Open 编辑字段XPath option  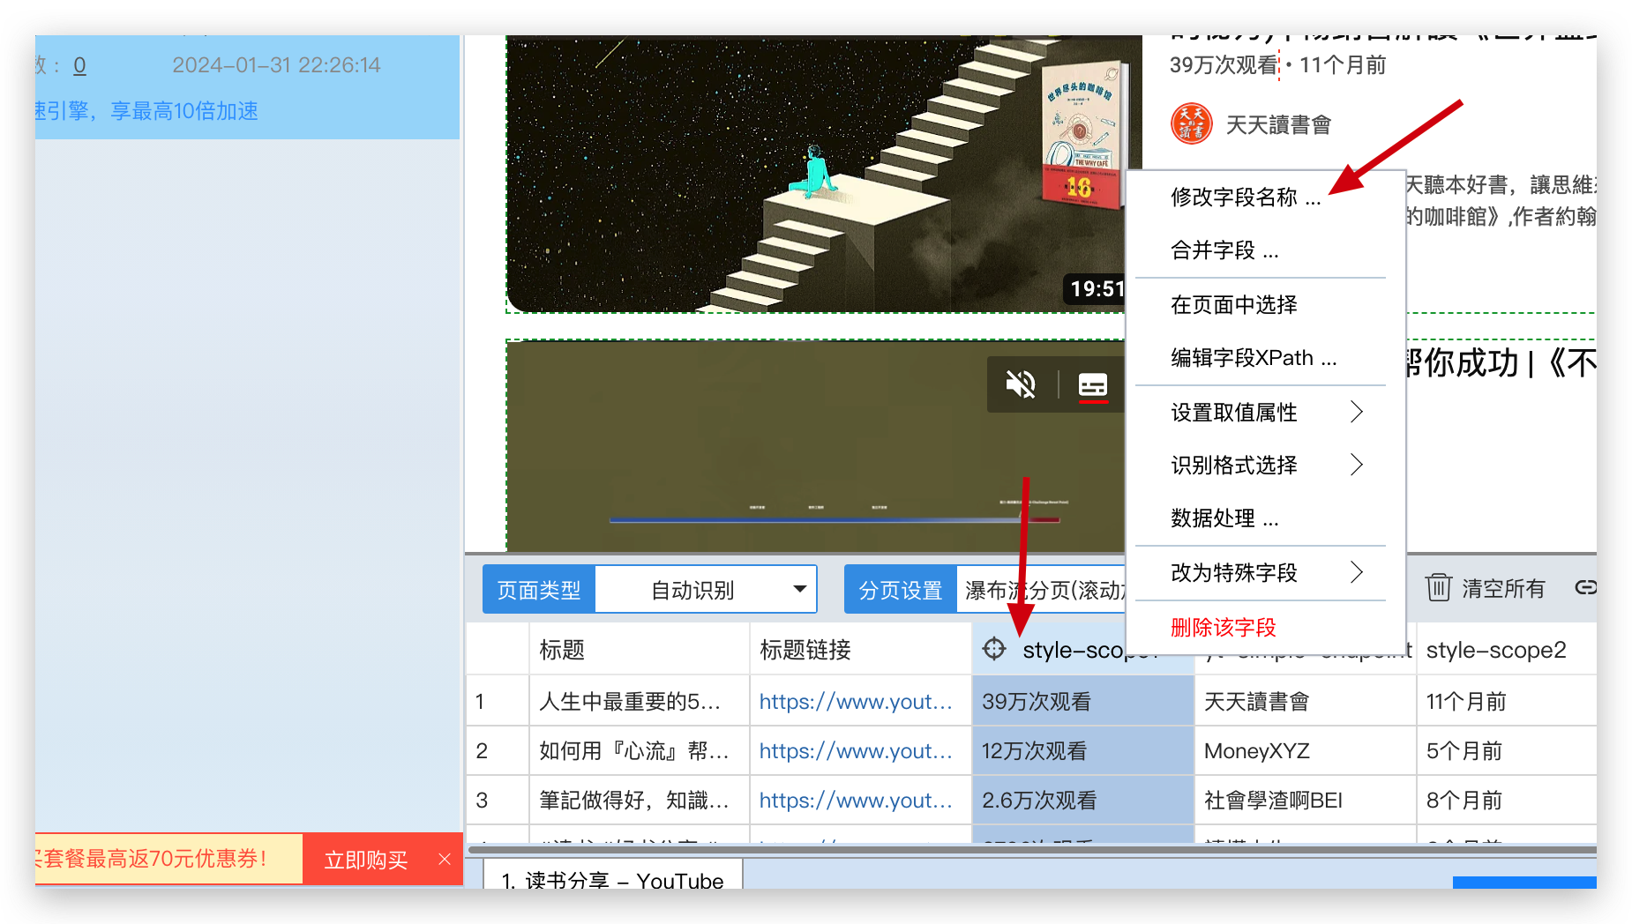(x=1253, y=358)
